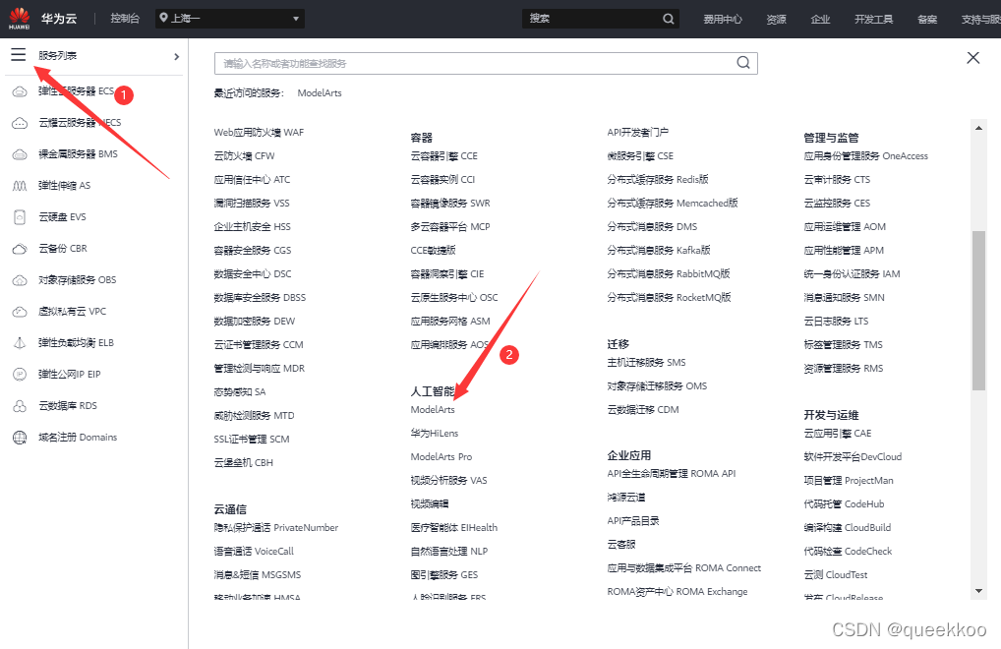Click the auto scaling AS icon
The height and width of the screenshot is (649, 1001).
click(x=20, y=186)
